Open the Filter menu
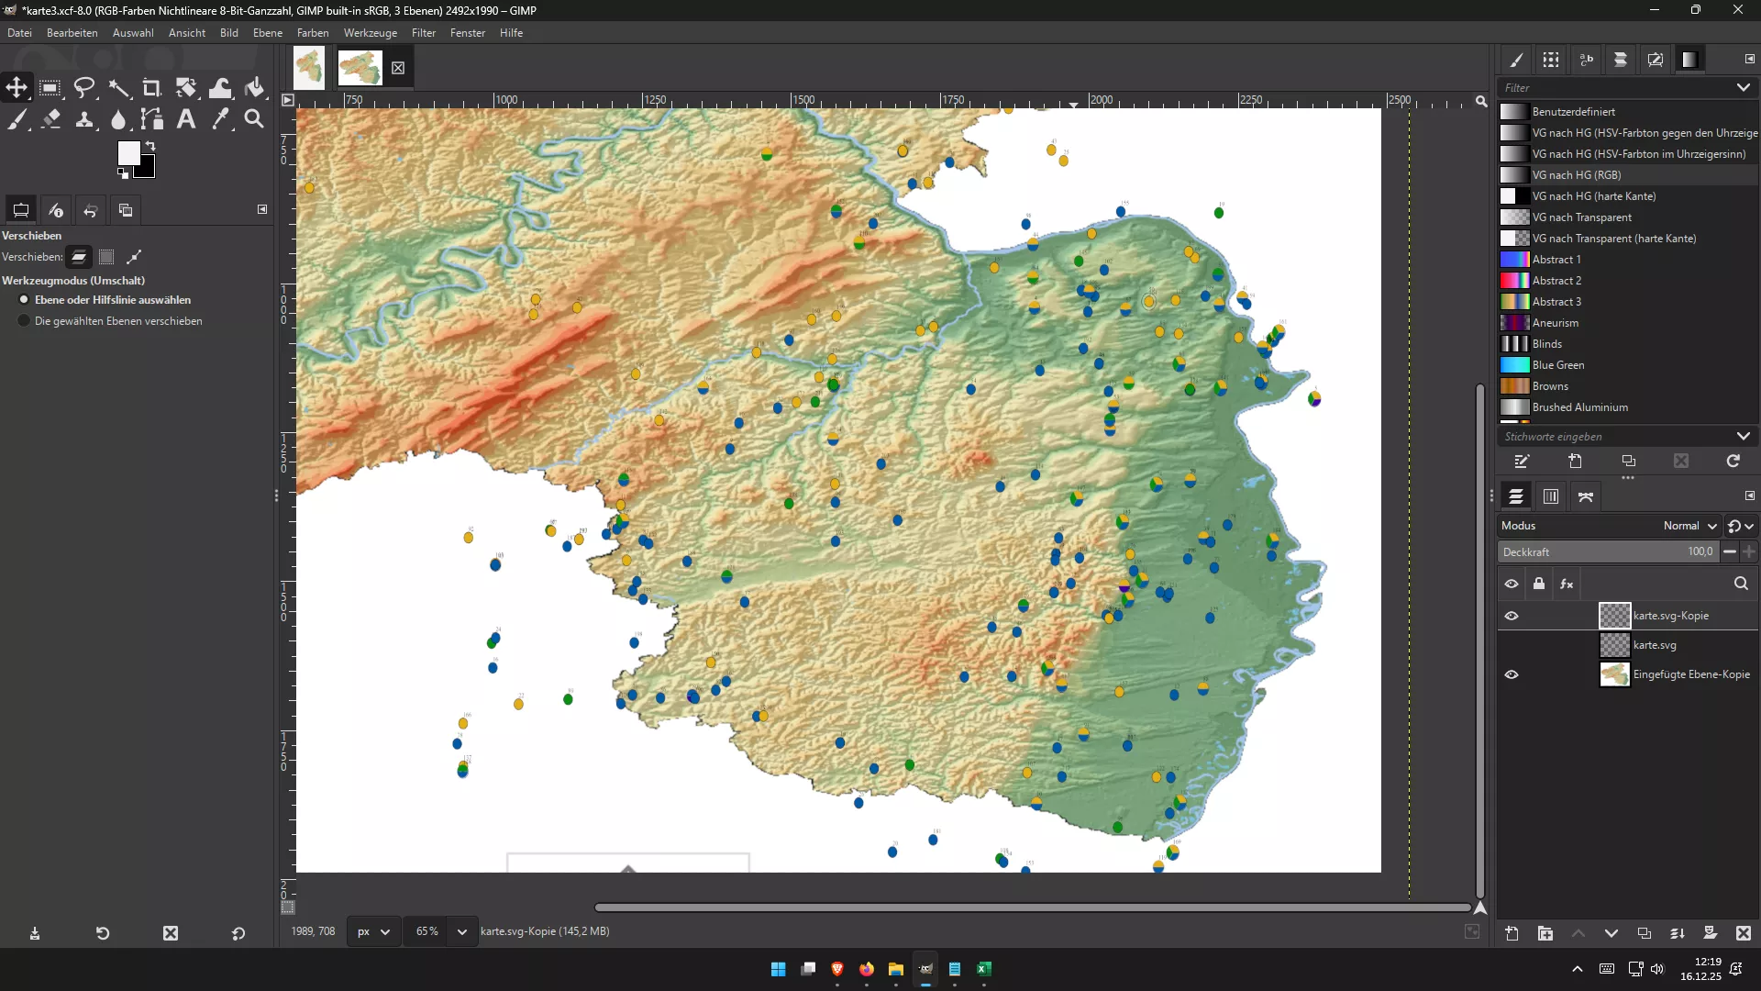 click(x=423, y=33)
